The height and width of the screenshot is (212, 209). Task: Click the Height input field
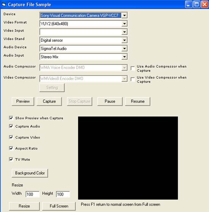[x=63, y=194]
